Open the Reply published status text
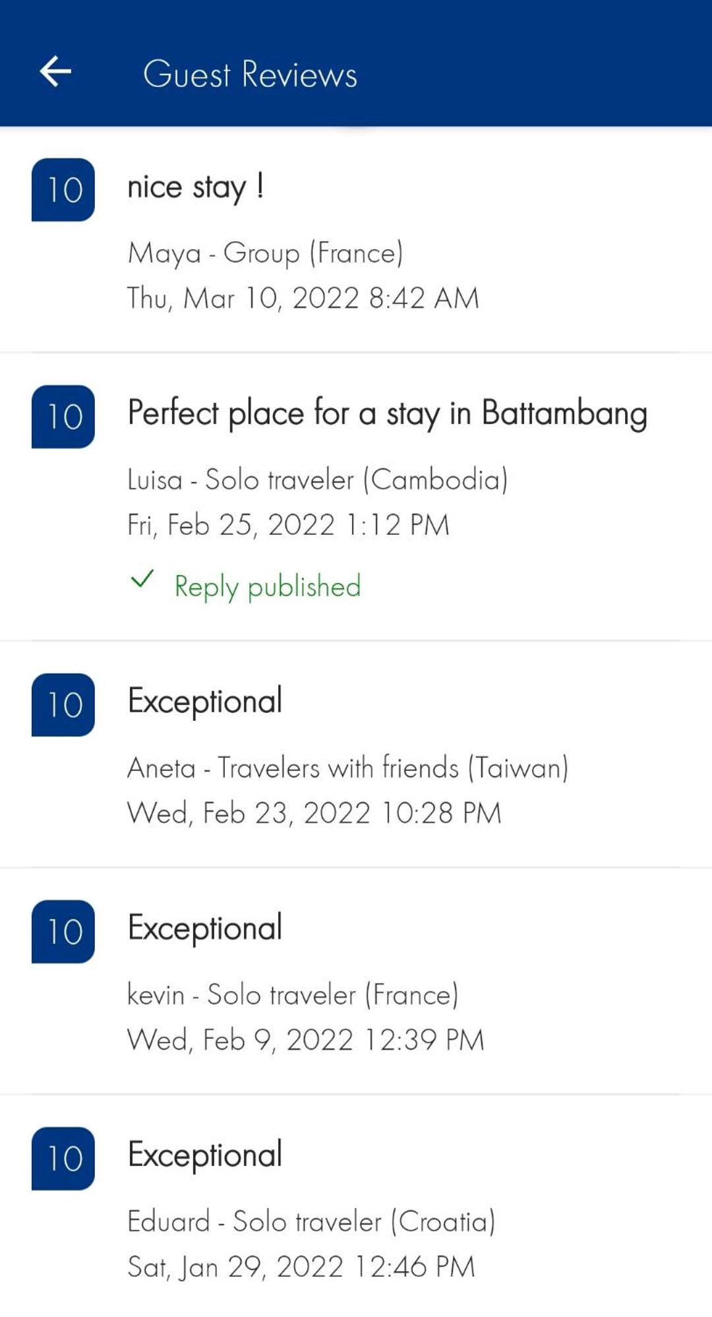Image resolution: width=712 pixels, height=1317 pixels. (268, 586)
